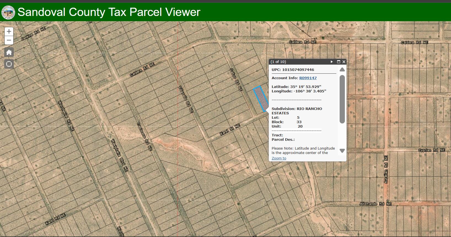Click the popup scroll up arrow
Viewport: 451px width, 237px height.
tap(342, 70)
